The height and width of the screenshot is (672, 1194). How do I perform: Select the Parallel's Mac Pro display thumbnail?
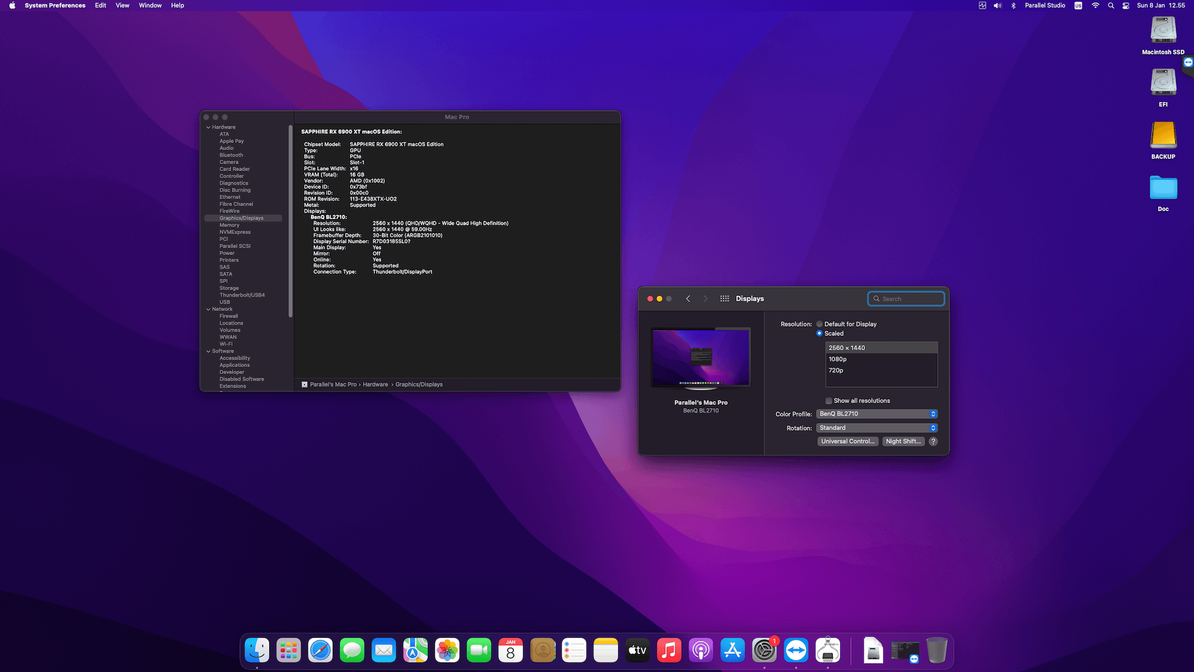coord(701,358)
